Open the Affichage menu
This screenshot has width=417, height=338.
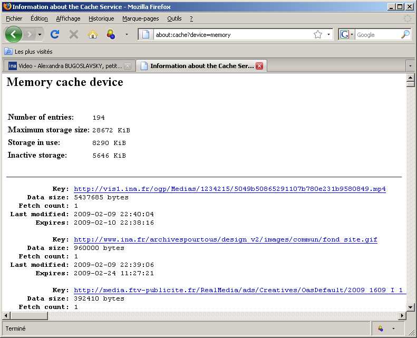pyautogui.click(x=68, y=18)
